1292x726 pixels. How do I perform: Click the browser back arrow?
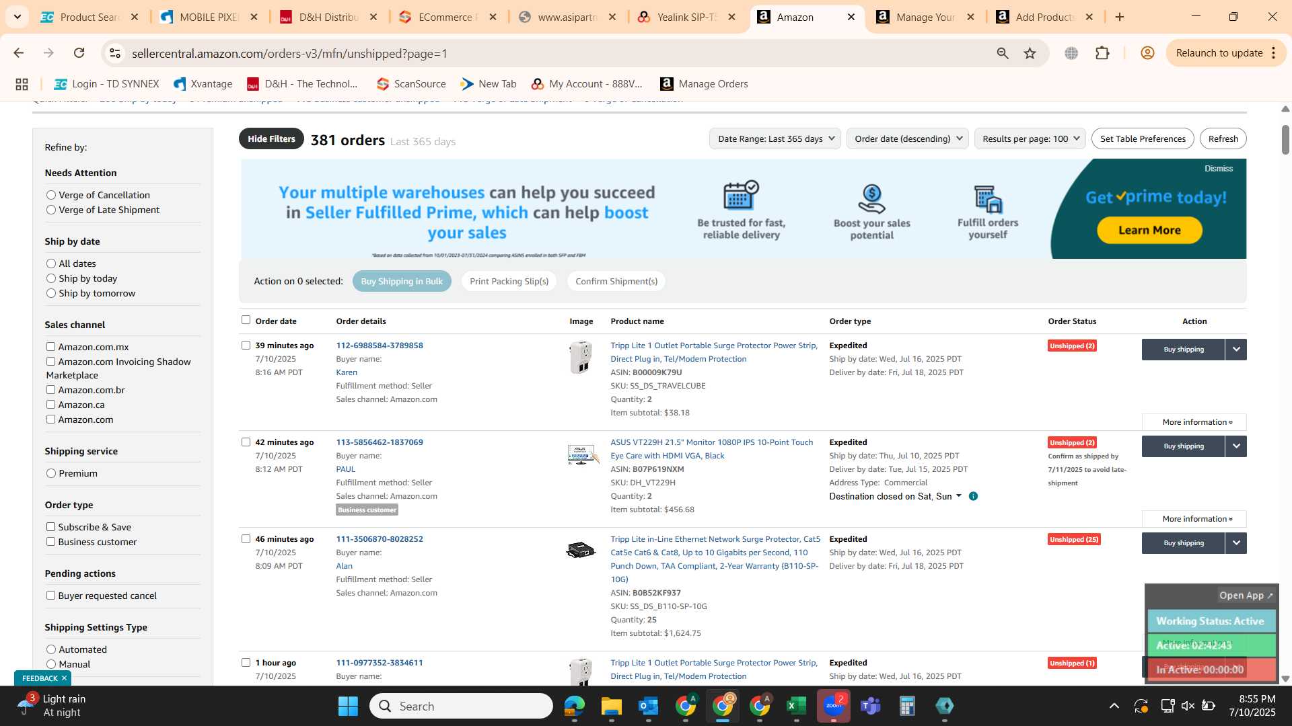tap(19, 53)
